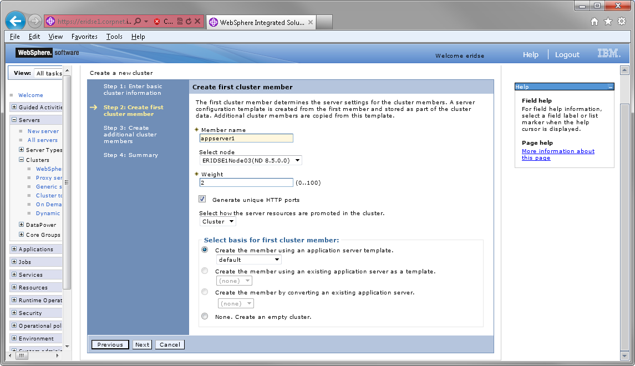Minimize the Help panel
Image resolution: width=635 pixels, height=366 pixels.
(610, 87)
